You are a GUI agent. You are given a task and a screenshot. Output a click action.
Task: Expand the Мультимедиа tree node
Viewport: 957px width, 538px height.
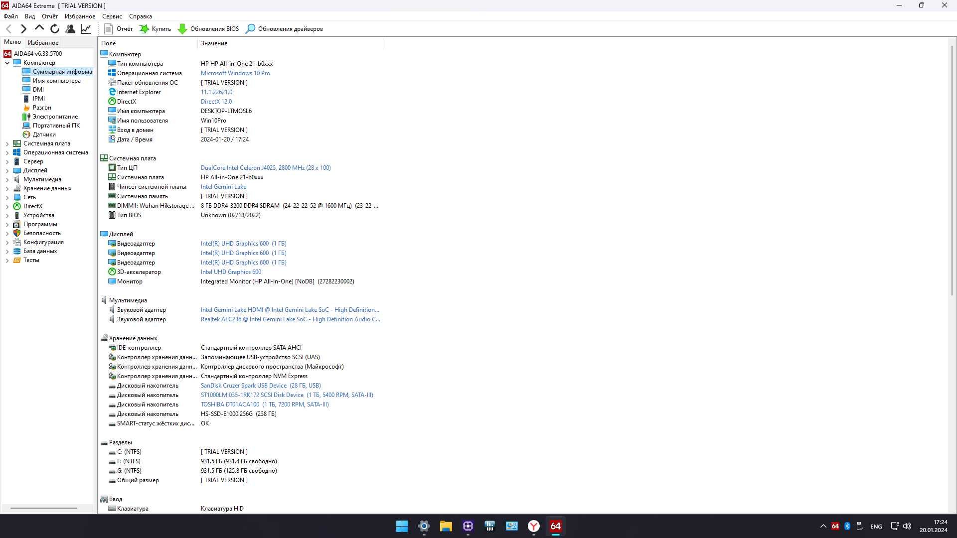(7, 179)
